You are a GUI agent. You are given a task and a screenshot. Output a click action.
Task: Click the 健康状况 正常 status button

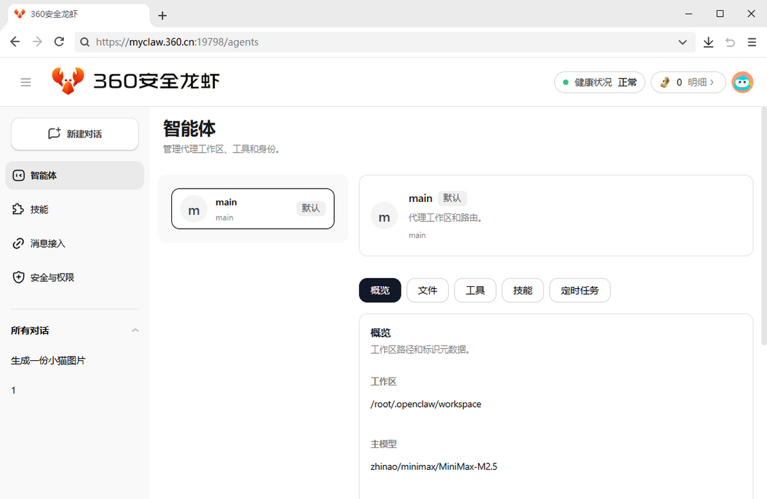pyautogui.click(x=599, y=82)
